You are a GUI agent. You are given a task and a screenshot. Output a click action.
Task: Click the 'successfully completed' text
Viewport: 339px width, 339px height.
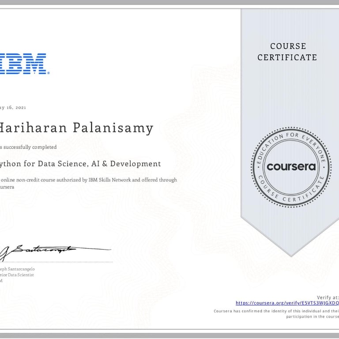30,147
